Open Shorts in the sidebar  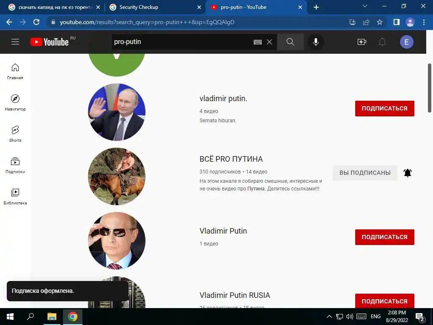[x=15, y=134]
